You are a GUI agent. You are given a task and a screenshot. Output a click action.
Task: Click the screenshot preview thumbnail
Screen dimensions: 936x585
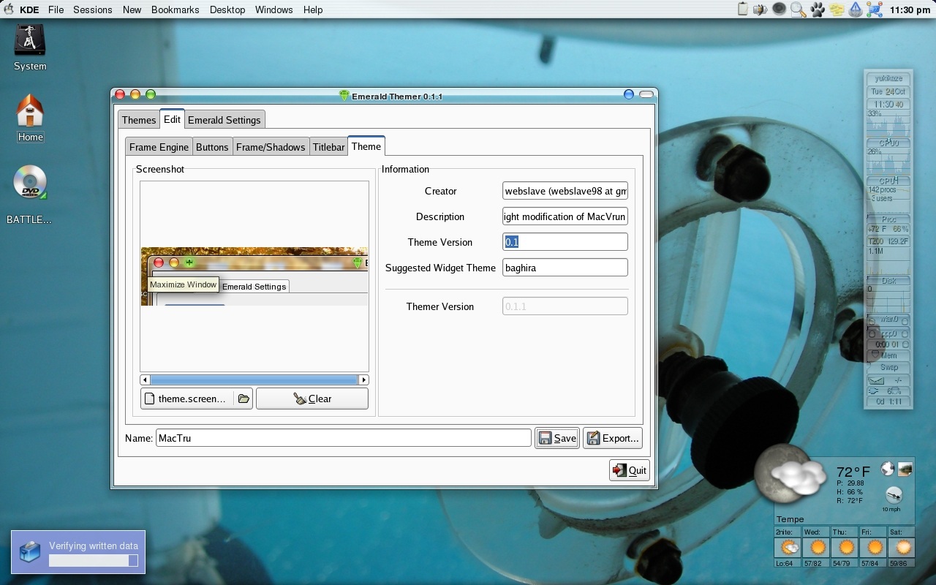coord(254,276)
